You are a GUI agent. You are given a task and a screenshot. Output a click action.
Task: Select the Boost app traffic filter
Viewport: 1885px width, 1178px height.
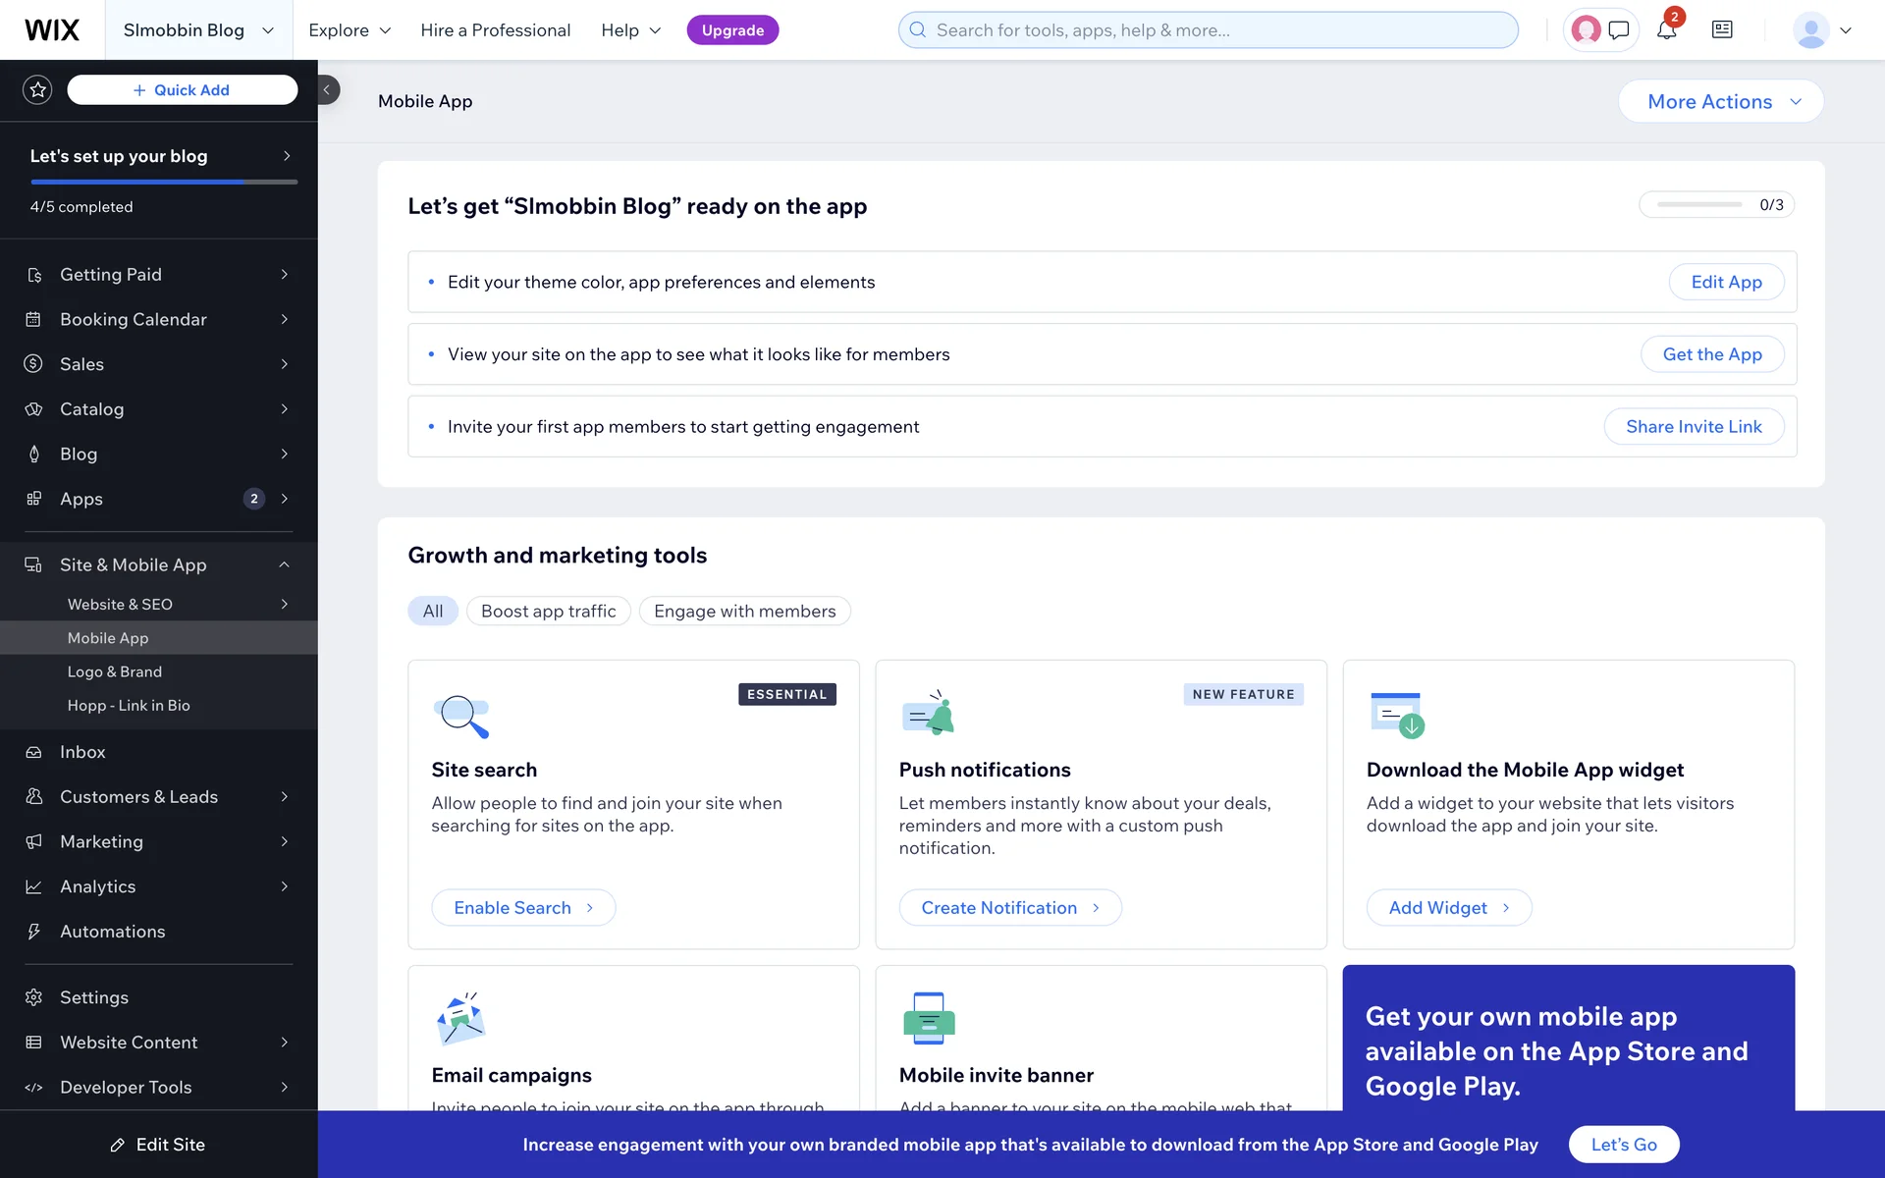click(x=548, y=612)
